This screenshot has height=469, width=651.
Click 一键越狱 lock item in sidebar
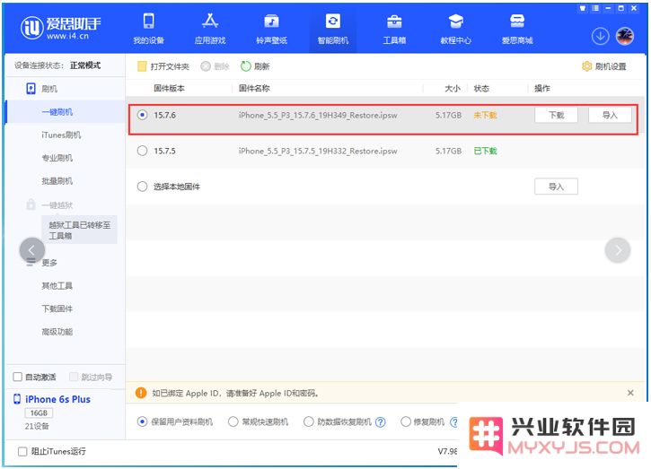(49, 204)
